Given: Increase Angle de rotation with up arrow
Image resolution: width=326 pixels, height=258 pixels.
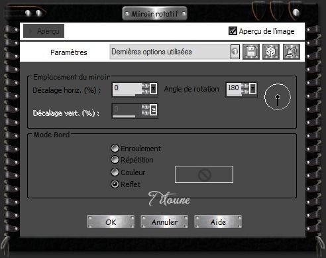Looking at the screenshot, I should pyautogui.click(x=245, y=86).
